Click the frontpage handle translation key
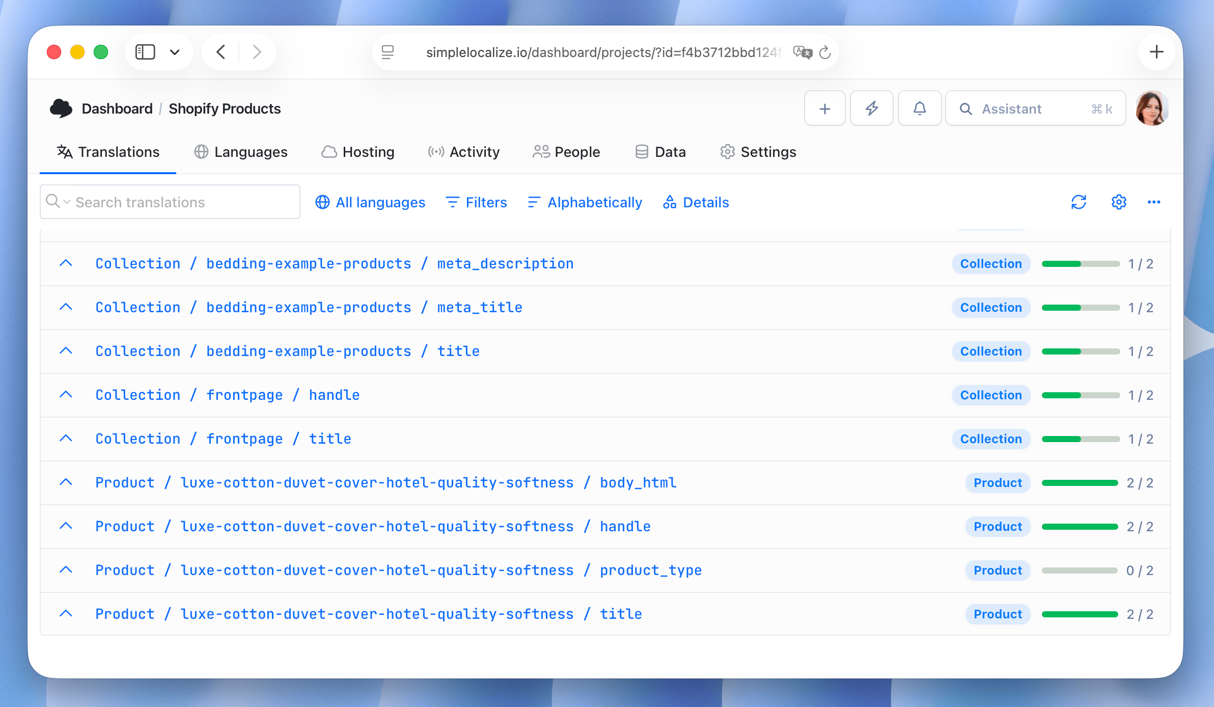This screenshot has height=707, width=1214. click(x=227, y=395)
